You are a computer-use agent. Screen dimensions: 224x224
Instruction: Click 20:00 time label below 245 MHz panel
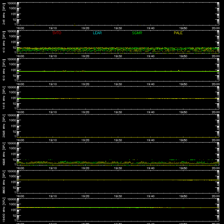tap(216, 28)
